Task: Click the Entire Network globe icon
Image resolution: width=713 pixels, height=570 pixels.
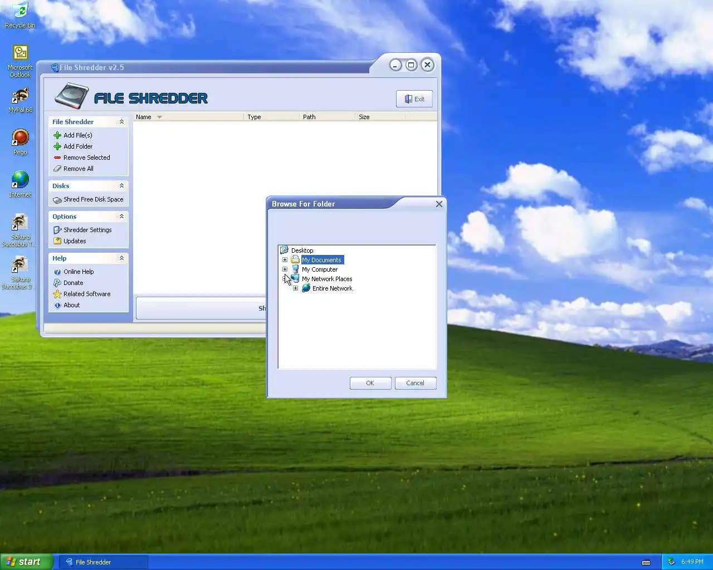Action: [306, 288]
